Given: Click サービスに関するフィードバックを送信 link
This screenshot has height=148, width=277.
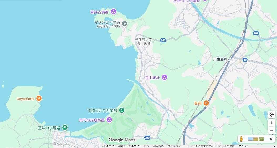Looking at the screenshot, I should tap(211, 146).
